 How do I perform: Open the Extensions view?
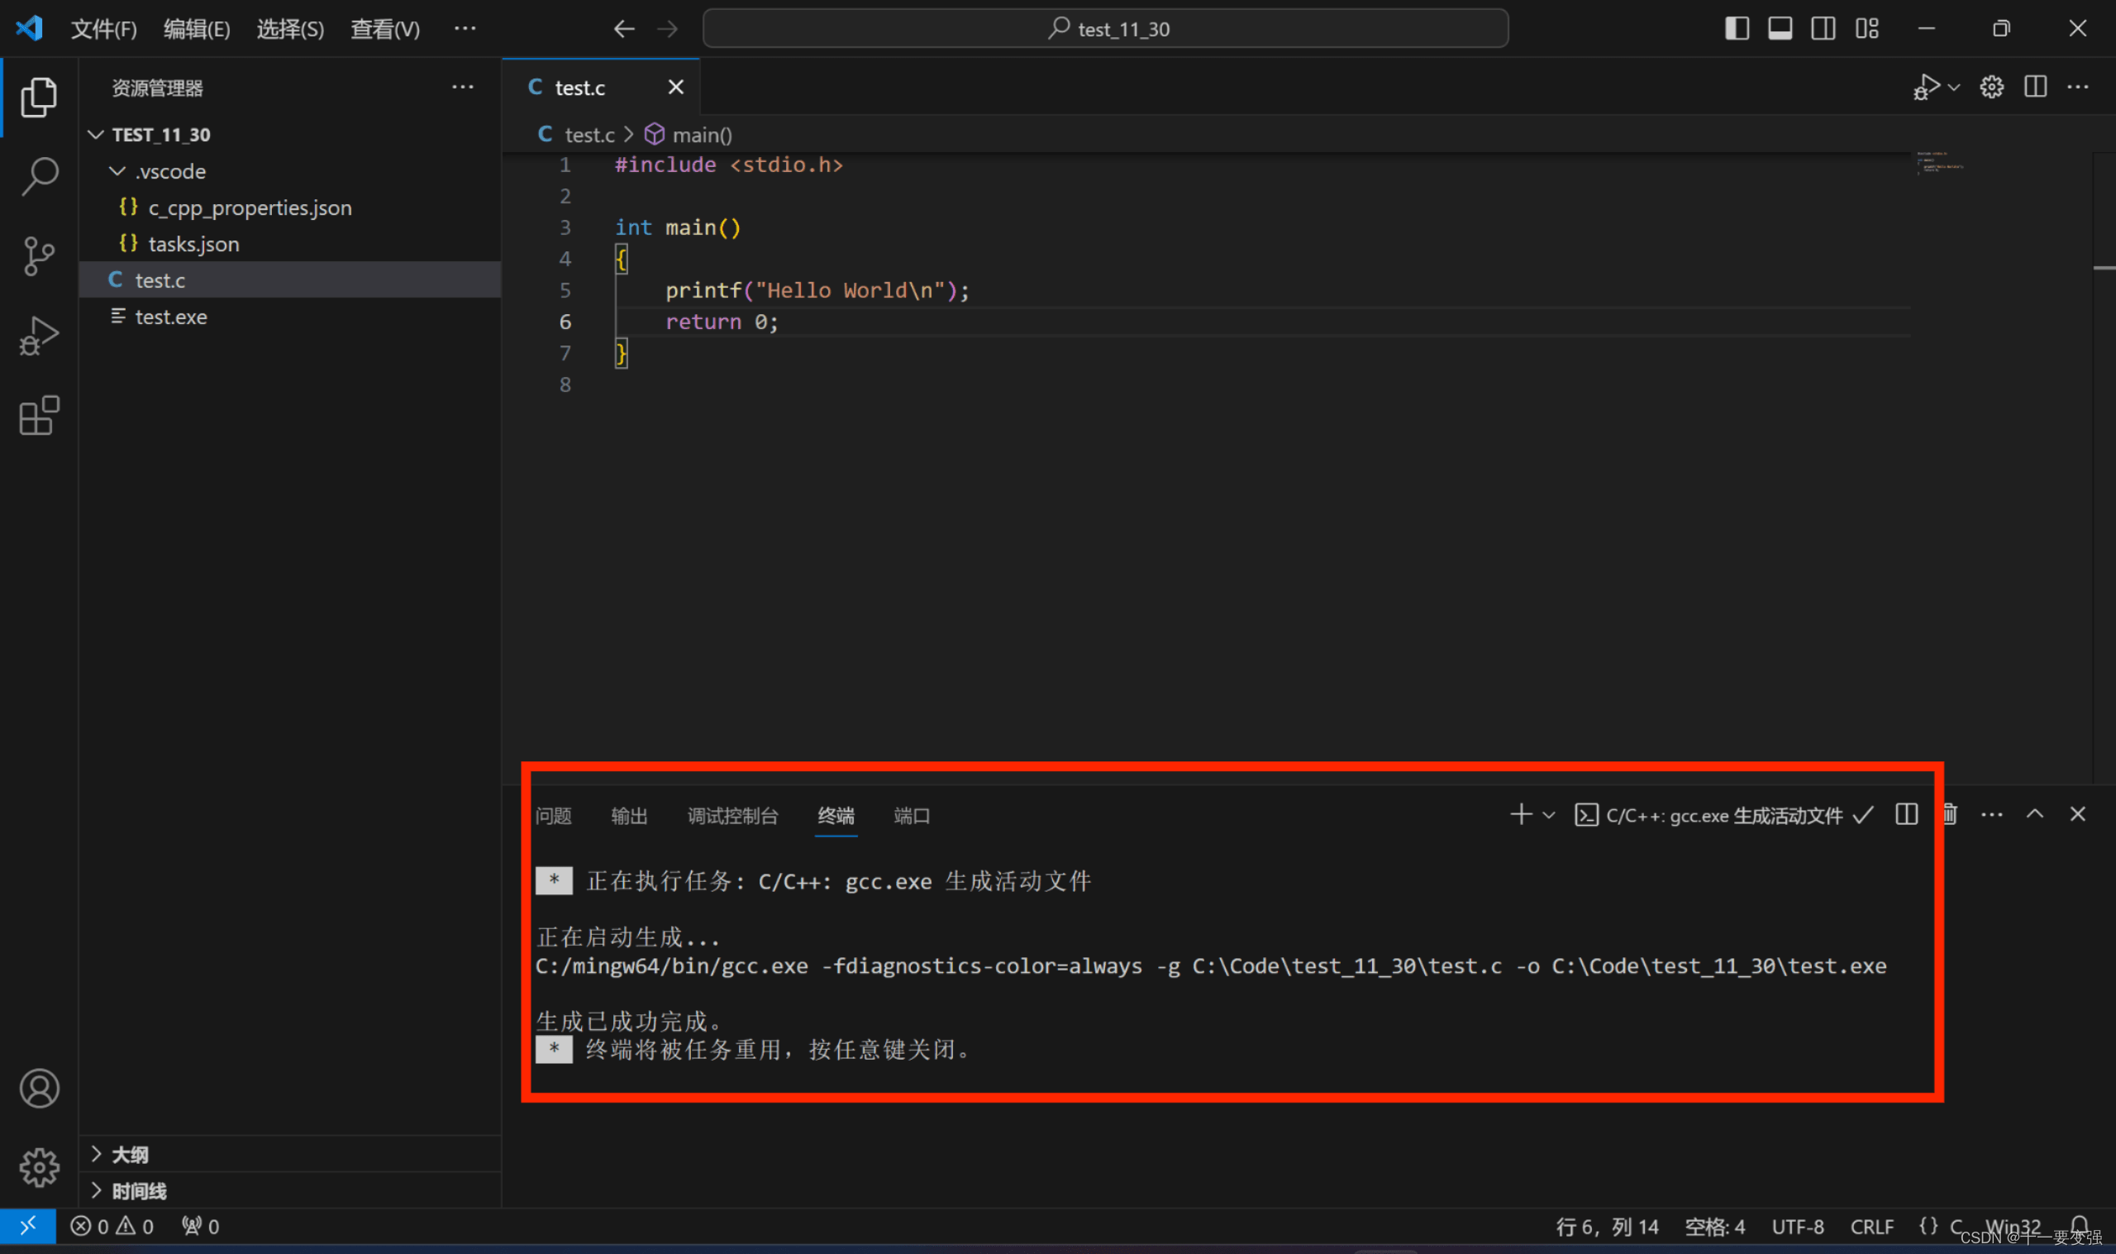point(39,415)
